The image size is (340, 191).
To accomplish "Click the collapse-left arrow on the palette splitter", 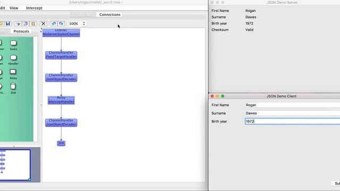I will (41, 29).
